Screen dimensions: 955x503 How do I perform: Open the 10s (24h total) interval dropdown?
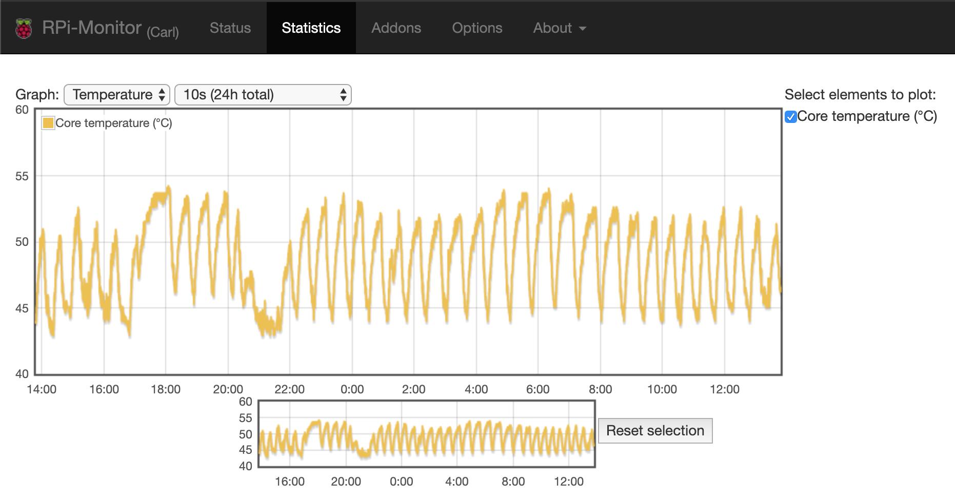[x=263, y=95]
